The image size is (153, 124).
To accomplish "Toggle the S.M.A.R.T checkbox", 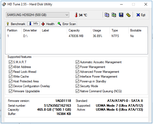I will [10, 62].
